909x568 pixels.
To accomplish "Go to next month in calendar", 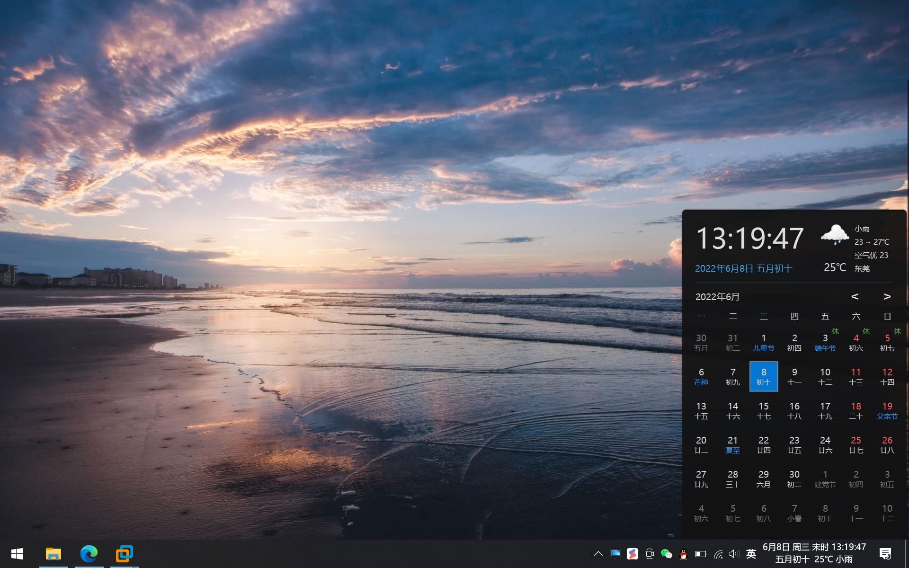I will click(887, 296).
